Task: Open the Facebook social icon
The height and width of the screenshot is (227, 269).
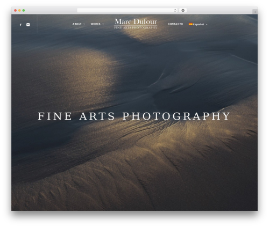Action: point(20,25)
